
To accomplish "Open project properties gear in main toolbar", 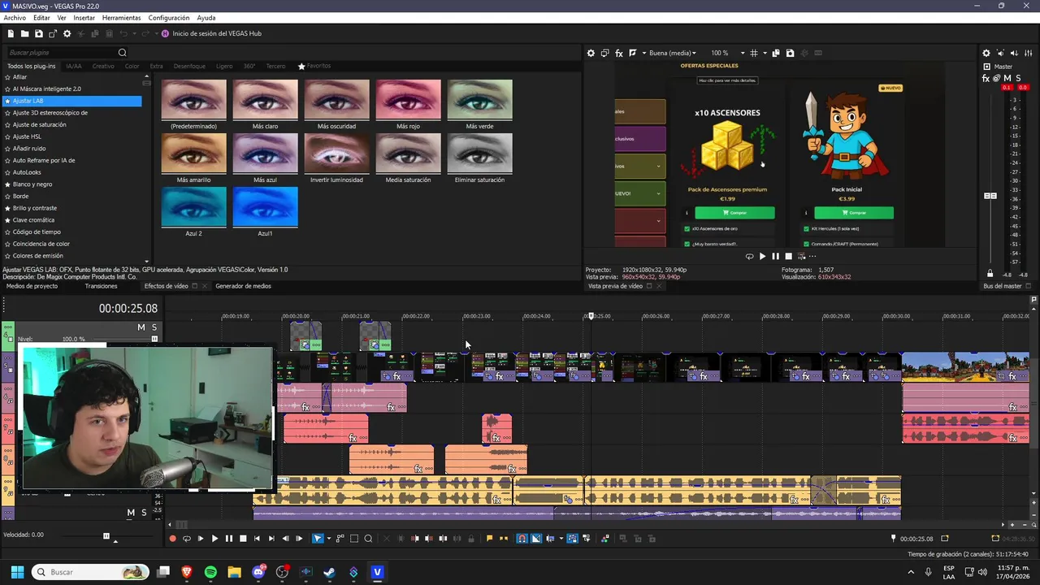I will 67,33.
